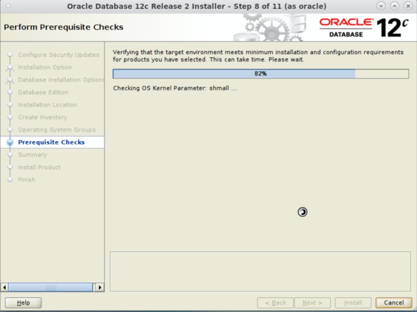Select the Prerequisite Checks step

52,142
